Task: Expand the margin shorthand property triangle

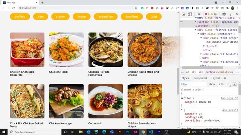Action: pyautogui.click(x=197, y=102)
